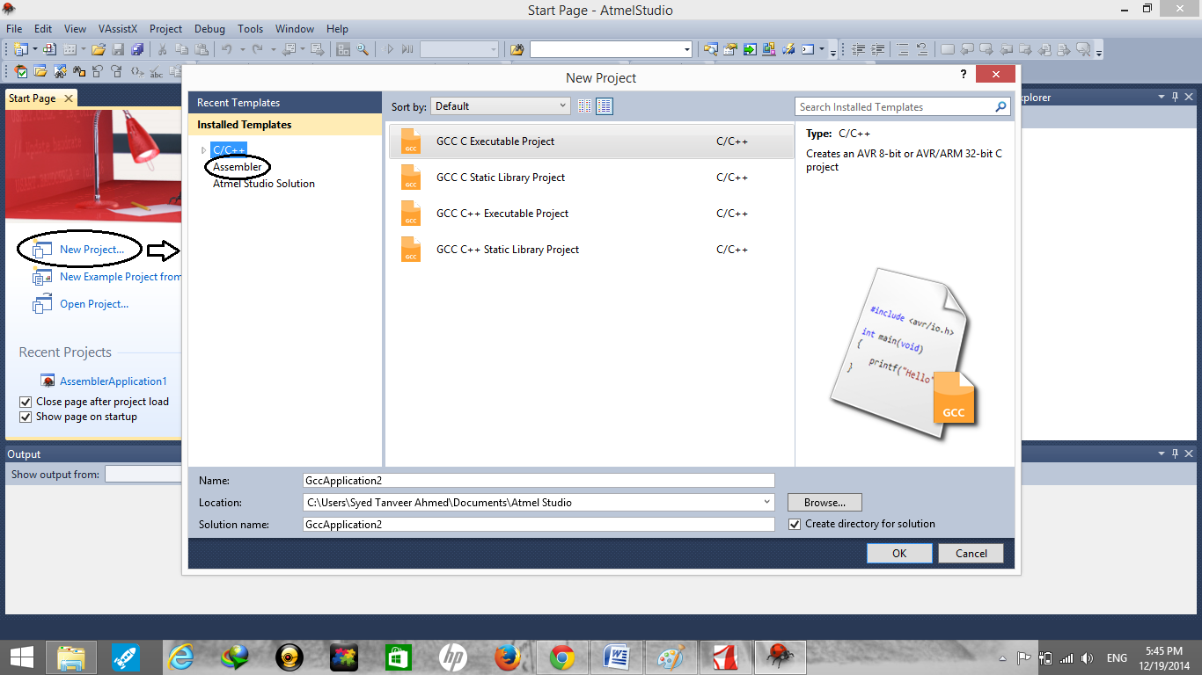Click the New Project dialog help question mark

click(x=963, y=74)
